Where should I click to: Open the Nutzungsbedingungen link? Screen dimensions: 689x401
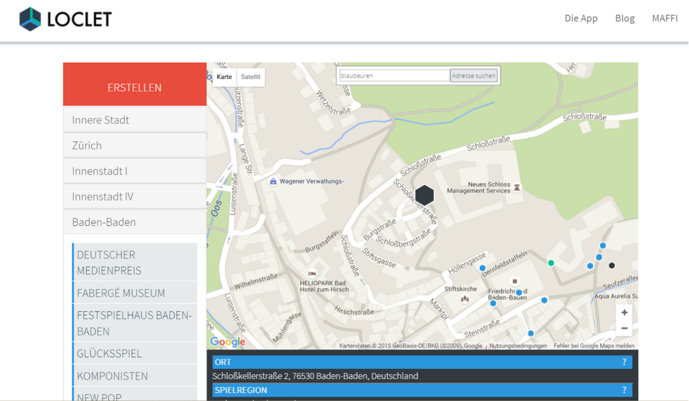point(517,346)
